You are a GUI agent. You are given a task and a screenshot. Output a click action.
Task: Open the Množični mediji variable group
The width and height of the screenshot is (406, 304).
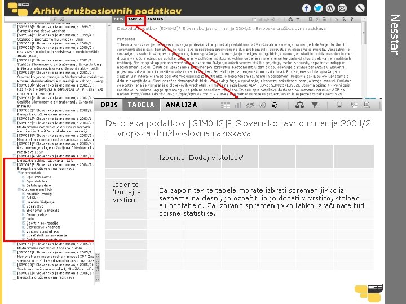tap(39, 194)
